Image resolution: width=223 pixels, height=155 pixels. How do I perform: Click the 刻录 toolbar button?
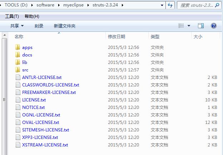point(39,26)
